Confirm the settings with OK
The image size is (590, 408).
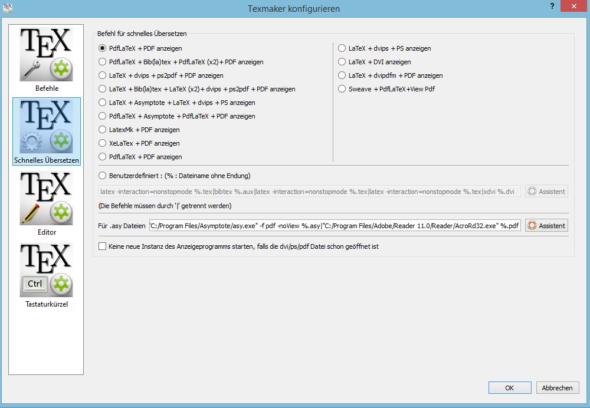coord(510,388)
